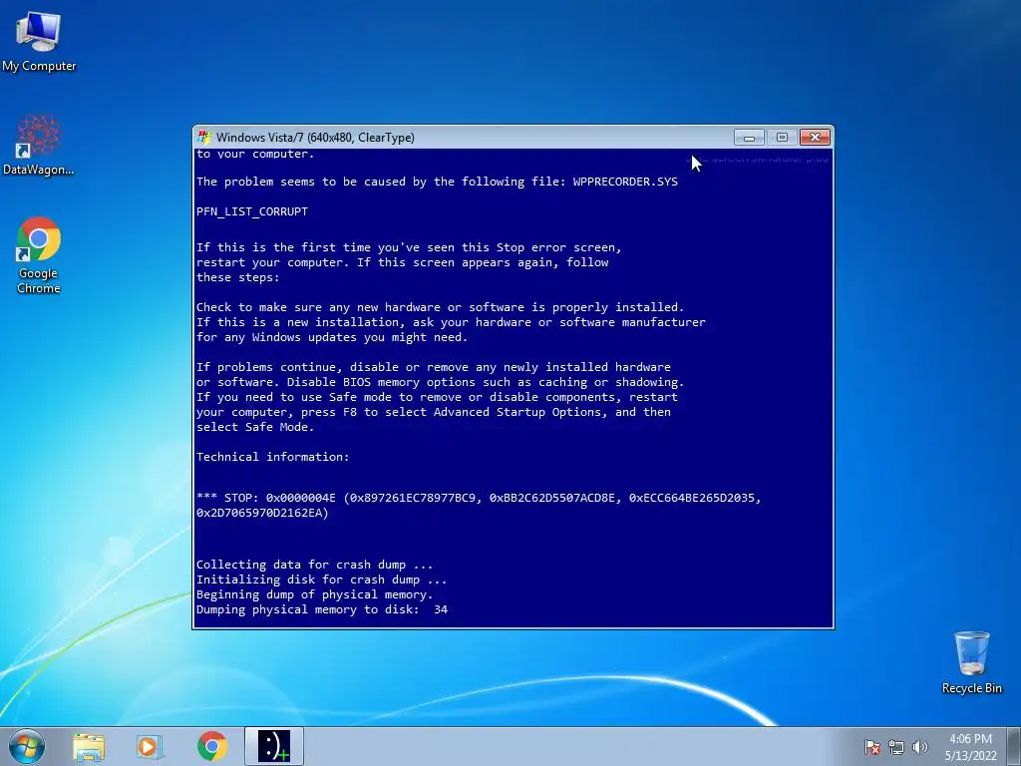
Task: Open the volume speaker tray icon
Action: (x=920, y=747)
